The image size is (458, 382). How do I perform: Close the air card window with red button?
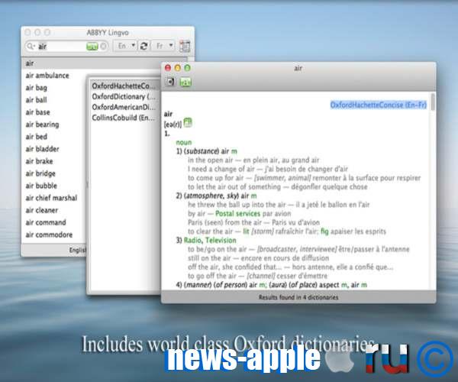coord(168,68)
